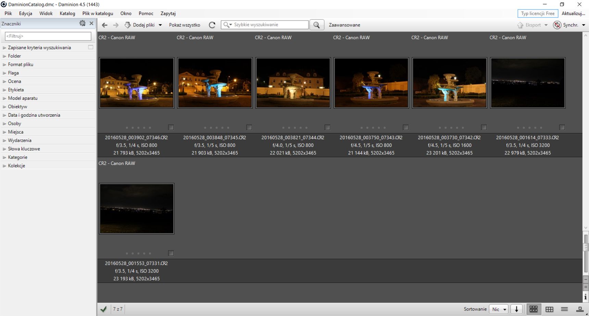
Task: Click the thumbnail-size minus button
Action: pos(586,279)
